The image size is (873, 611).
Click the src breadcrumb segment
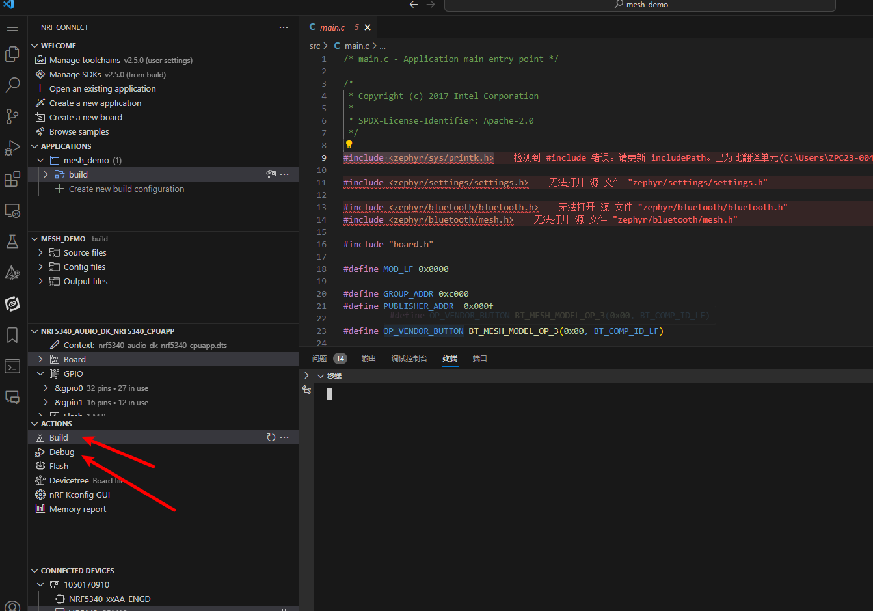[315, 46]
